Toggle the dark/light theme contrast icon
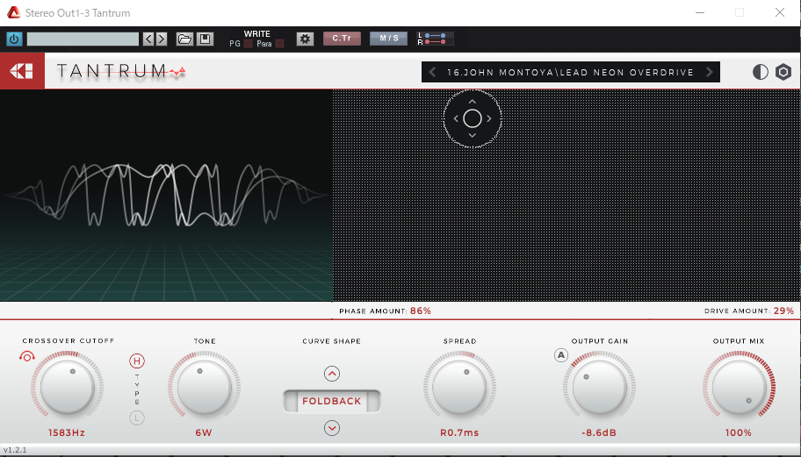Viewport: 801px width, 457px height. point(760,72)
